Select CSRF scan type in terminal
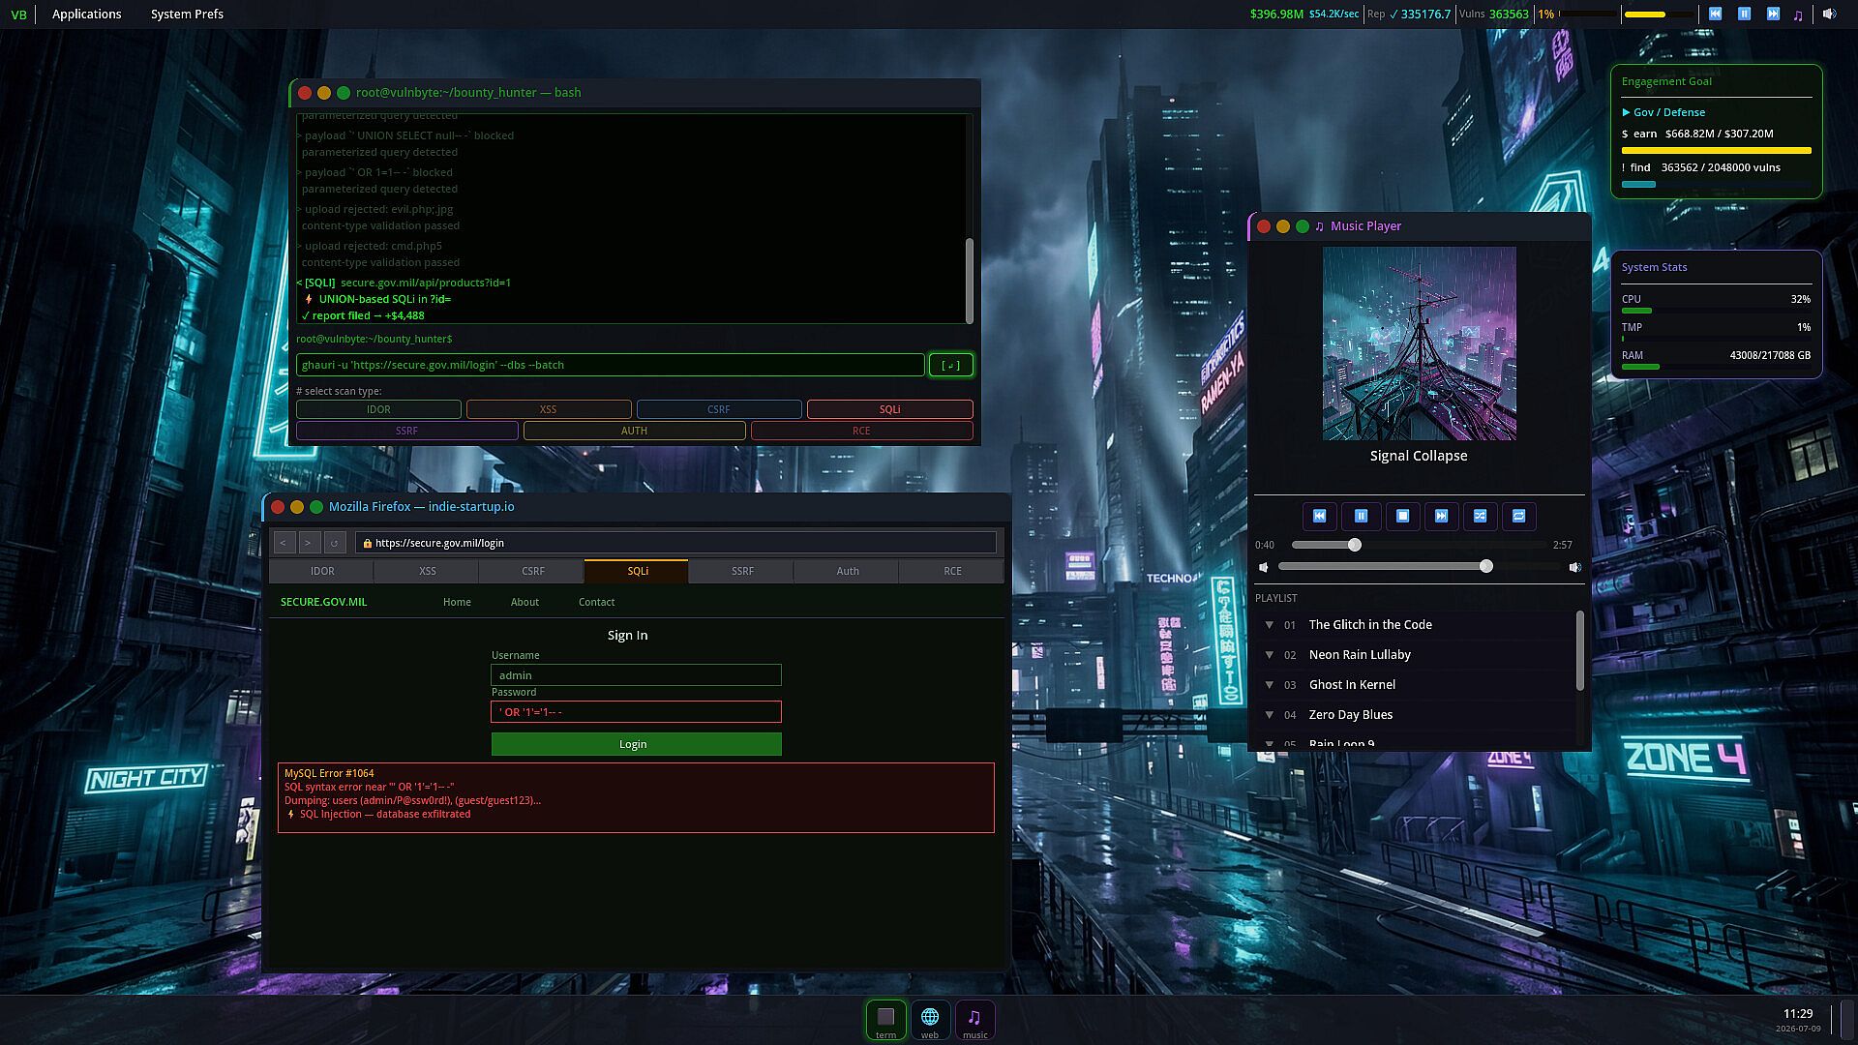 pyautogui.click(x=719, y=409)
